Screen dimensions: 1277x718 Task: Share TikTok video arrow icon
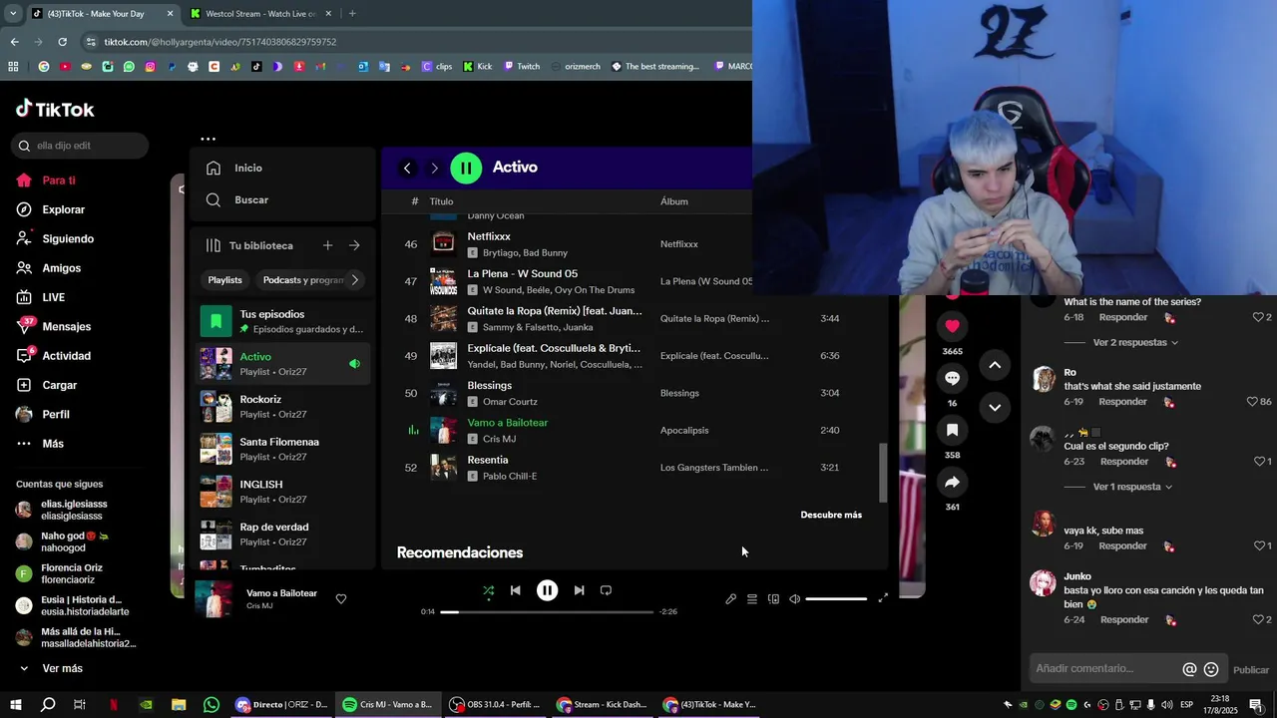[x=952, y=482]
